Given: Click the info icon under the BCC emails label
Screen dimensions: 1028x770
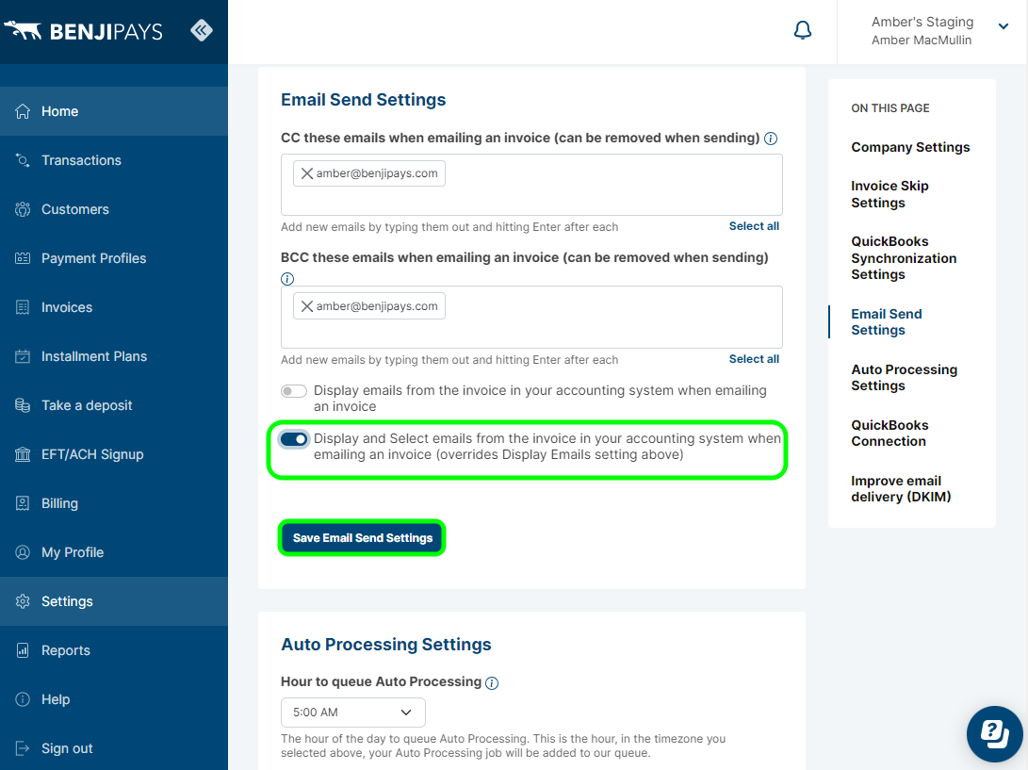Looking at the screenshot, I should 287,279.
